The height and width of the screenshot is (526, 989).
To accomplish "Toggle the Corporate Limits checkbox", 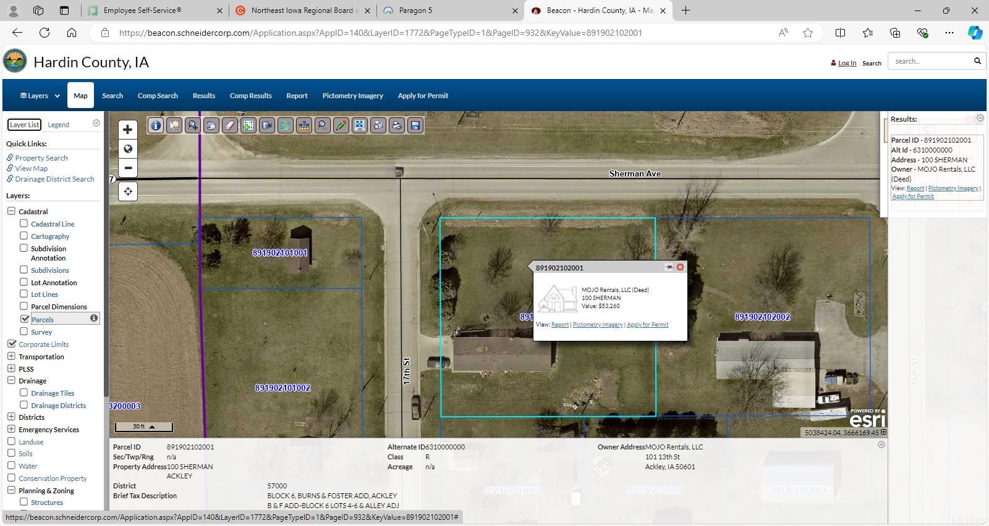I will tap(12, 344).
